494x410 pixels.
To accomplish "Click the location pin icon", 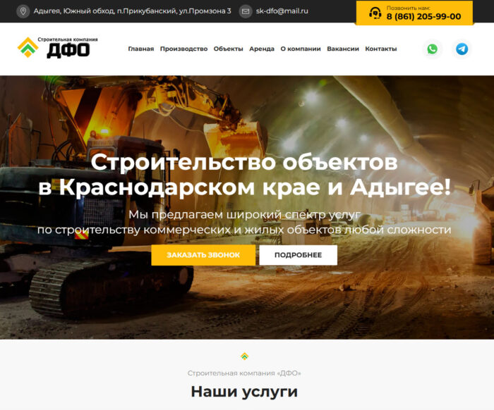I will [23, 11].
